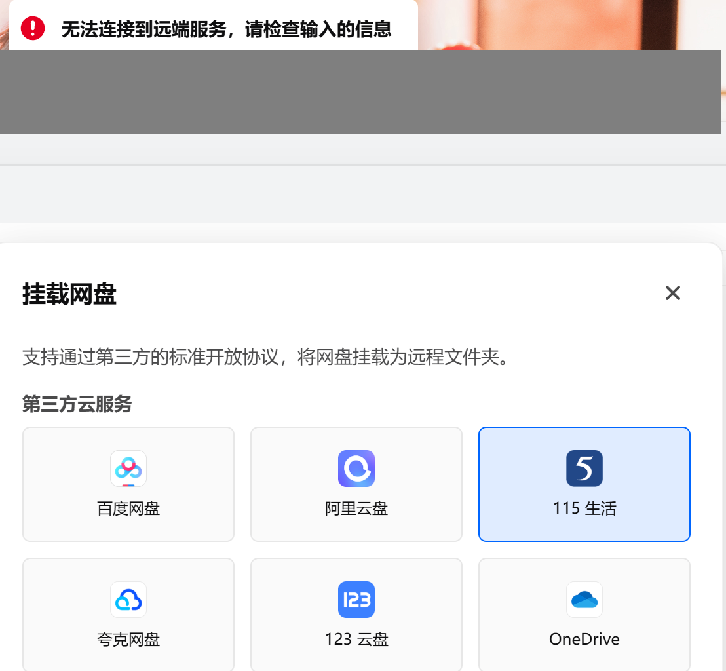The width and height of the screenshot is (726, 671).
Task: Click the 夸克网盘 label text
Action: click(x=128, y=640)
